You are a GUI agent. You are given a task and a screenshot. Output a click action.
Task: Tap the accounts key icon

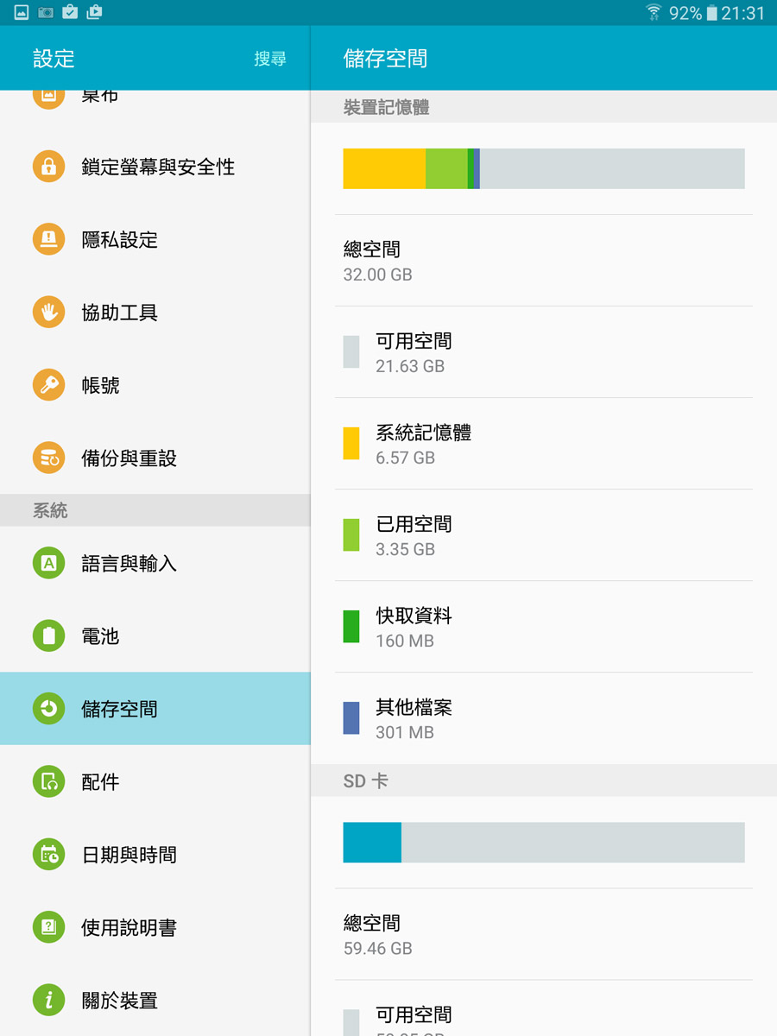click(49, 385)
